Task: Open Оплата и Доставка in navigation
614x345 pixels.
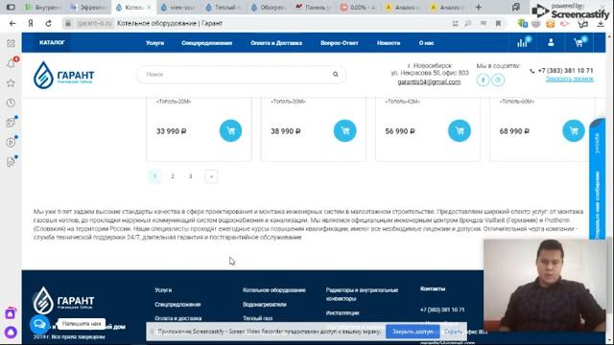Action: tap(276, 43)
